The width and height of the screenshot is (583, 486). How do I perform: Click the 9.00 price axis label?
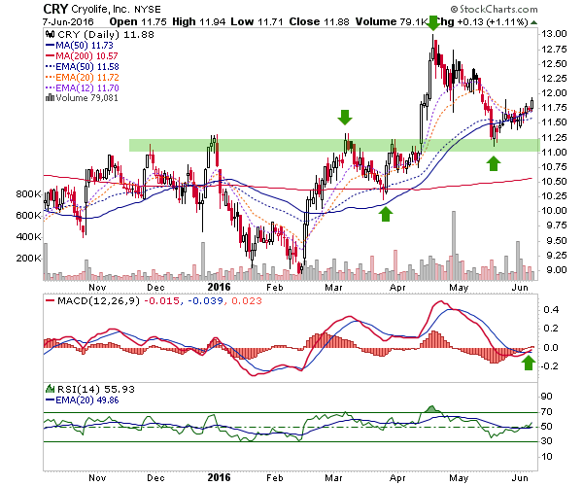click(554, 270)
